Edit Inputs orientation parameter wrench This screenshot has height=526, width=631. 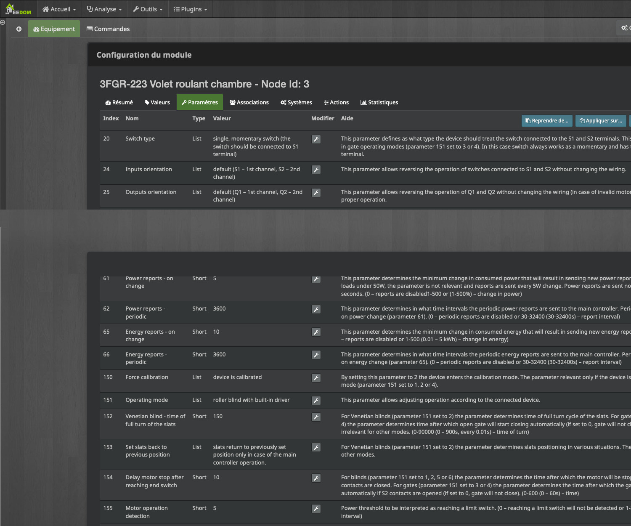pos(316,170)
